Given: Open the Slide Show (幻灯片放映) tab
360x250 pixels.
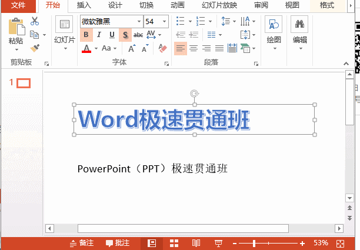Looking at the screenshot, I should click(x=219, y=5).
